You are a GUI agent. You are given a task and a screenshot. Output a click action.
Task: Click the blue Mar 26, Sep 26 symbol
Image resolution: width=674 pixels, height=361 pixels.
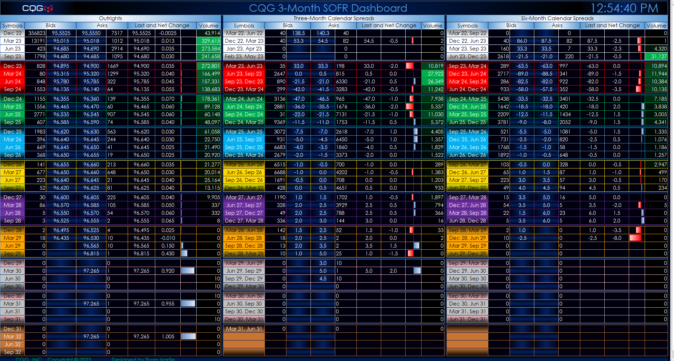467,147
